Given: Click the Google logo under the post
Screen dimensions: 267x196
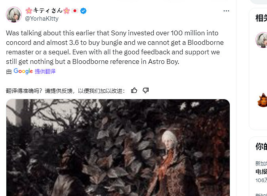Looking at the screenshot, I should 23,71.
